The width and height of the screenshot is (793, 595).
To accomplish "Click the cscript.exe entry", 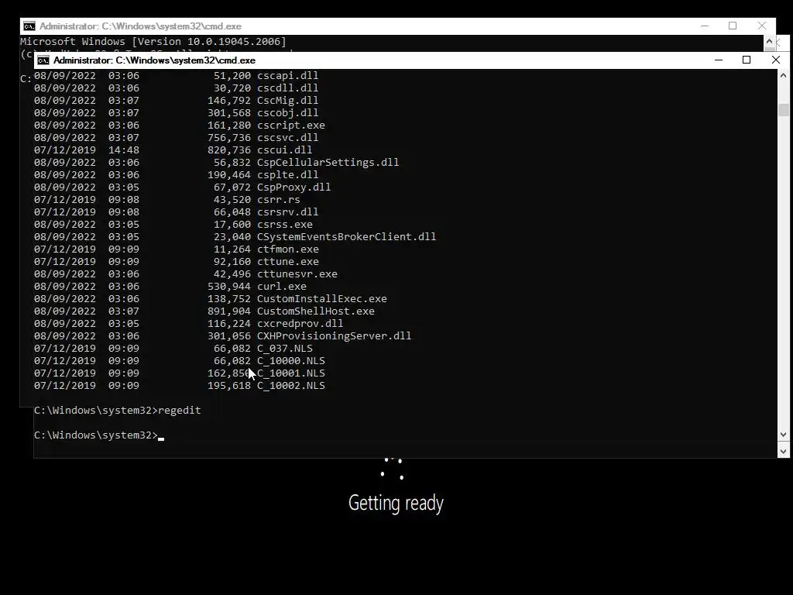I will click(x=180, y=125).
